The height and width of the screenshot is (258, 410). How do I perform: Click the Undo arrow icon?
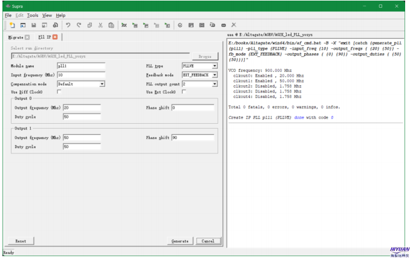point(68,25)
